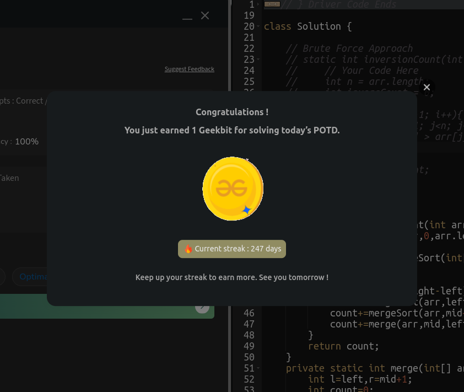Click the '// Brute Force Approach' comment line

pyautogui.click(x=349, y=49)
